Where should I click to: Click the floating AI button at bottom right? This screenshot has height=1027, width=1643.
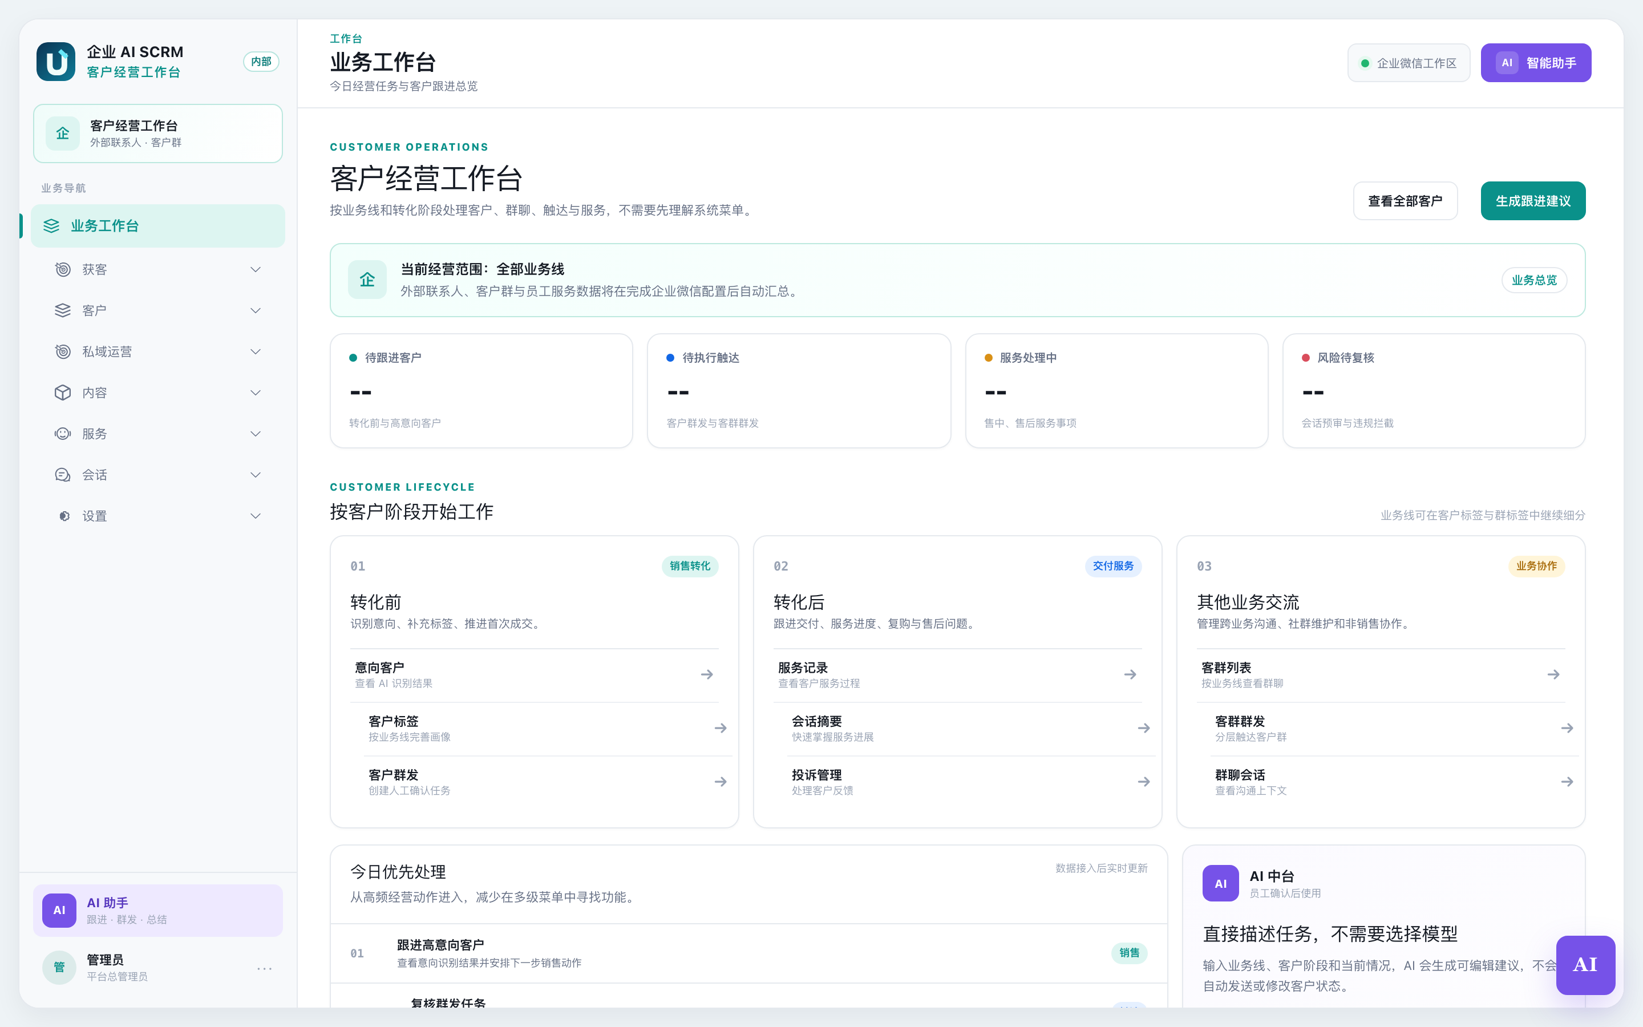(1585, 964)
